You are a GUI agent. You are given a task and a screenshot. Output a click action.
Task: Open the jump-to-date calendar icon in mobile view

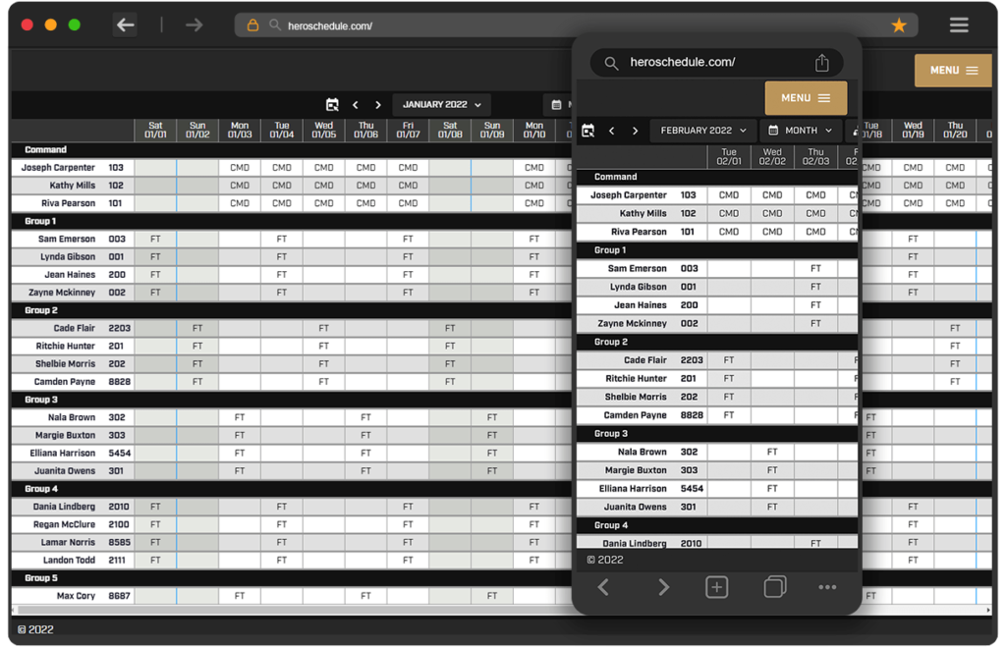tap(588, 130)
